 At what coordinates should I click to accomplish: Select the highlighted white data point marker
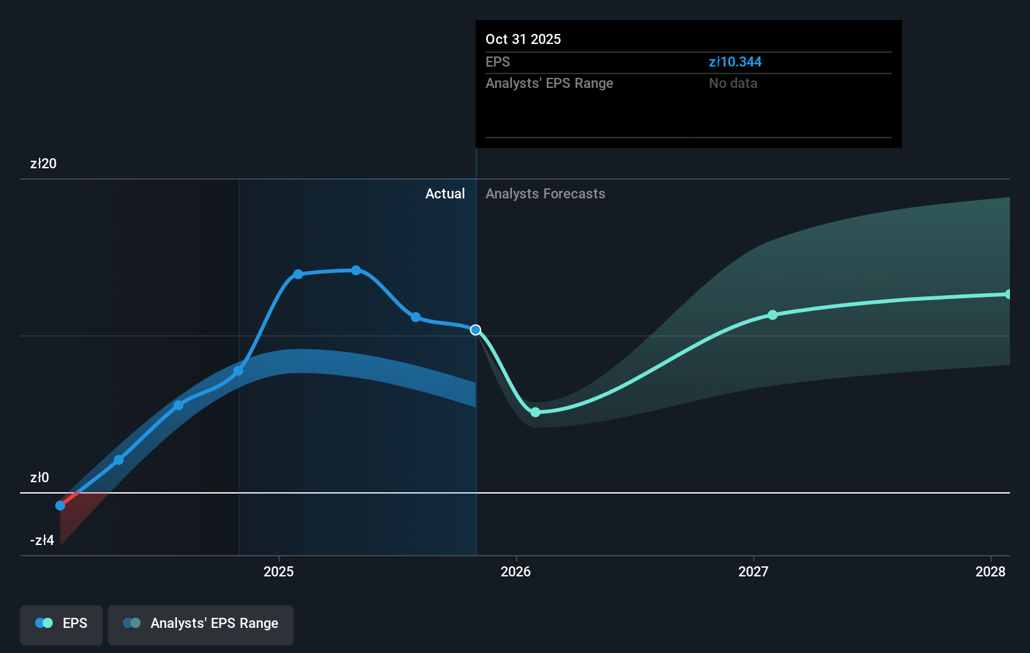point(475,329)
